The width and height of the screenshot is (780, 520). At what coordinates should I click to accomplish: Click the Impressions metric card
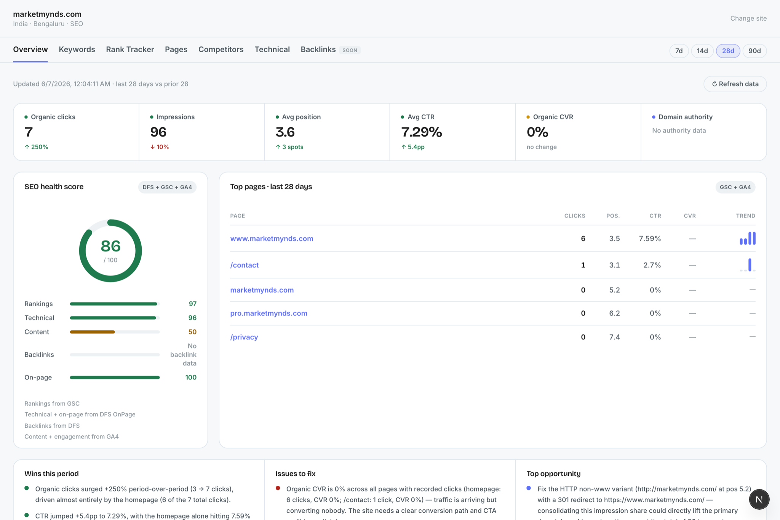click(202, 132)
